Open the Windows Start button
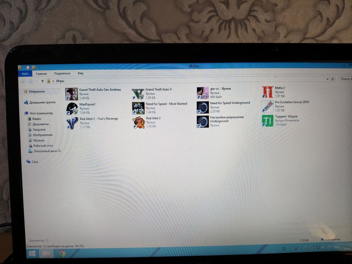352x264 pixels. point(32,254)
